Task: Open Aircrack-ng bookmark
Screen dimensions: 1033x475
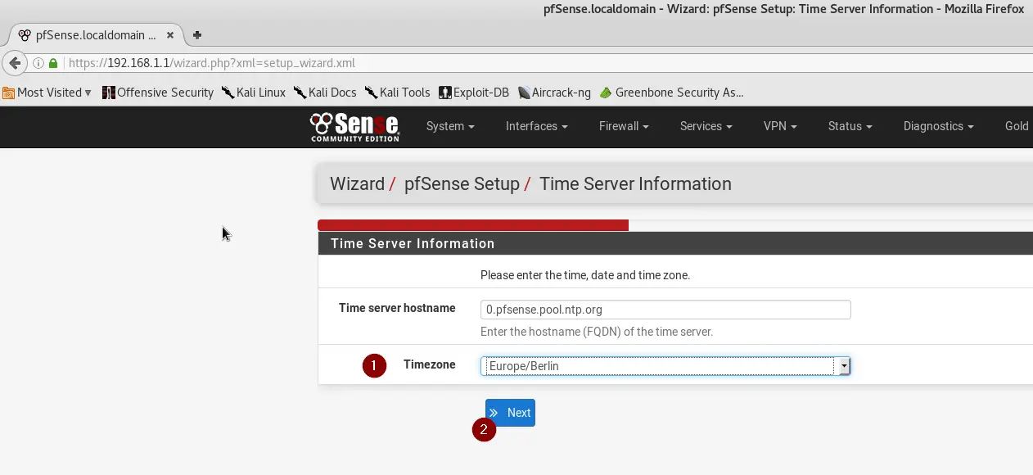Action: [x=554, y=93]
